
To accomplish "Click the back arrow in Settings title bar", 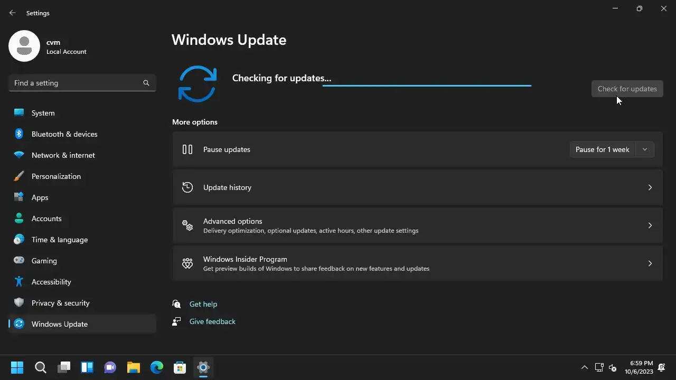I will click(13, 13).
